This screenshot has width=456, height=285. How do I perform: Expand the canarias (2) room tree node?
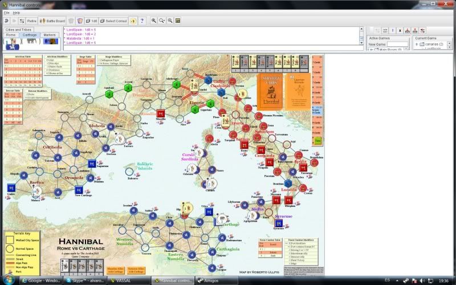click(x=417, y=44)
